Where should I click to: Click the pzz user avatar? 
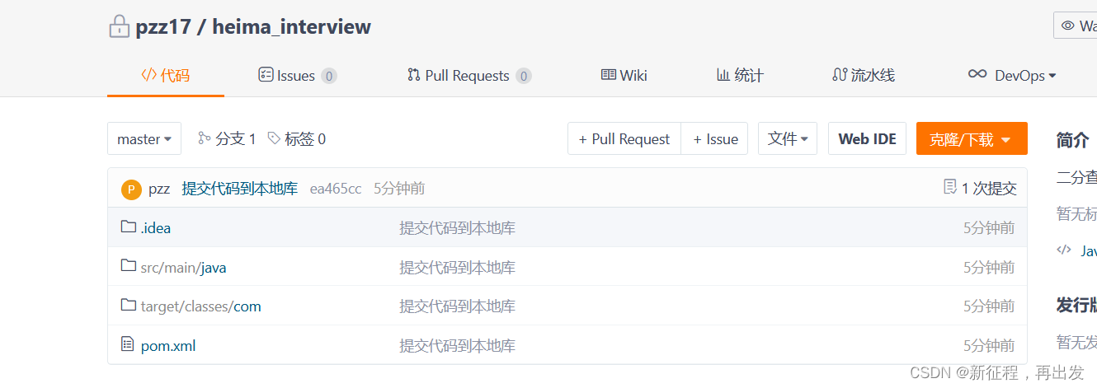tap(131, 189)
